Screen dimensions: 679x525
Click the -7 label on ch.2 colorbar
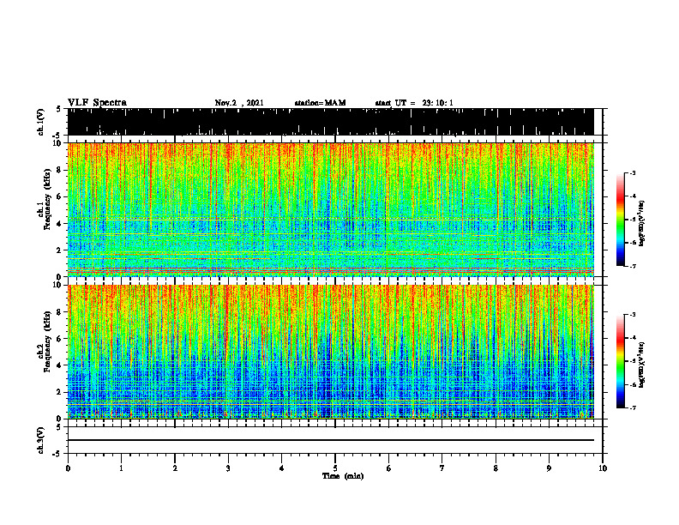point(633,407)
